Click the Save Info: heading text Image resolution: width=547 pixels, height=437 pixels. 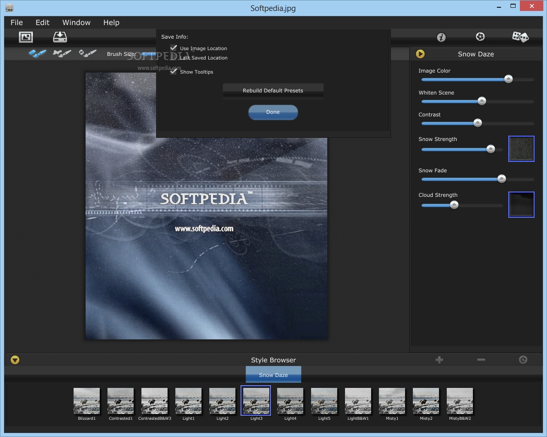[174, 37]
